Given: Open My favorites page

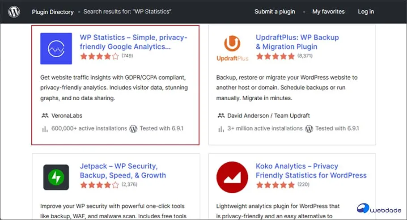Looking at the screenshot, I should 328,12.
